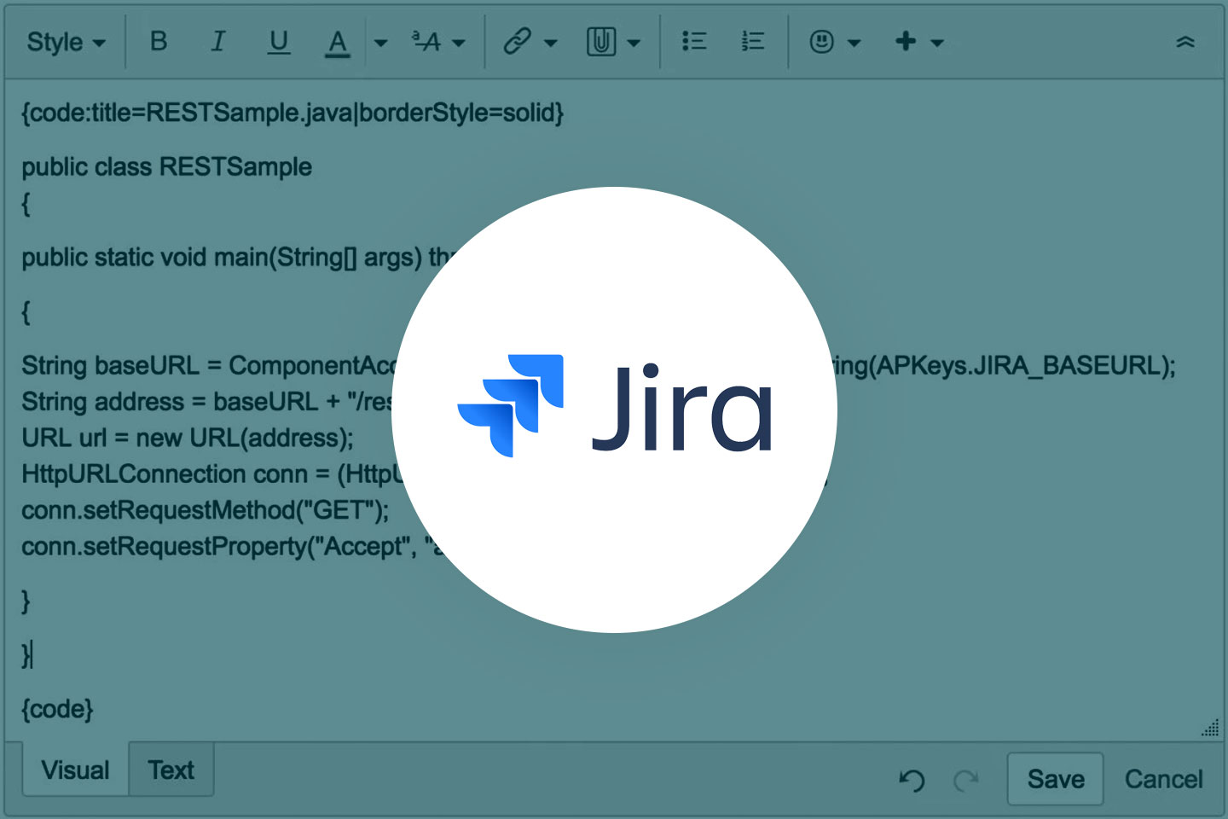Open the Style dropdown

pos(64,41)
